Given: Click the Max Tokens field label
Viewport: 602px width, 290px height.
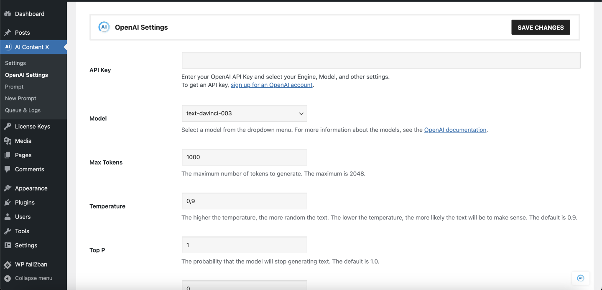Looking at the screenshot, I should (106, 163).
